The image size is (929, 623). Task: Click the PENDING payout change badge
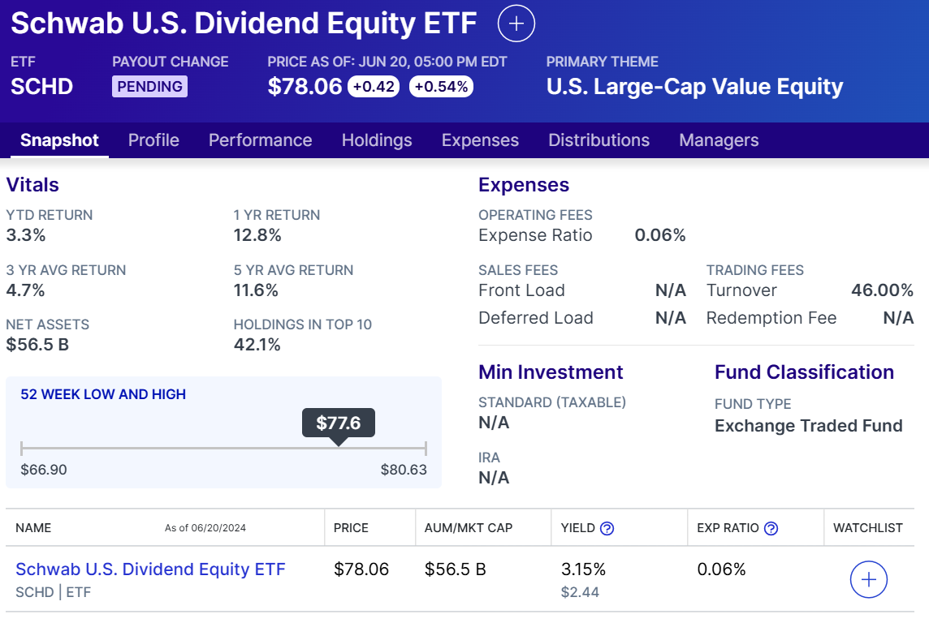[x=150, y=86]
